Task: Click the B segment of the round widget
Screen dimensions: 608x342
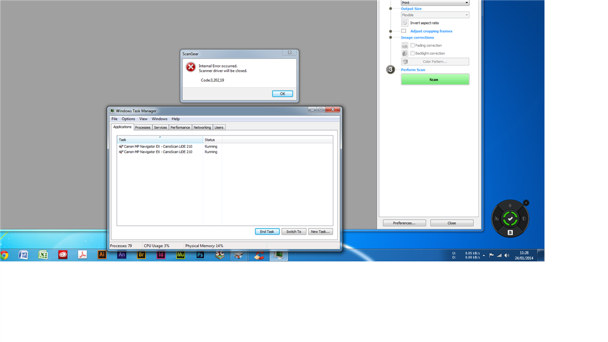Action: [510, 233]
